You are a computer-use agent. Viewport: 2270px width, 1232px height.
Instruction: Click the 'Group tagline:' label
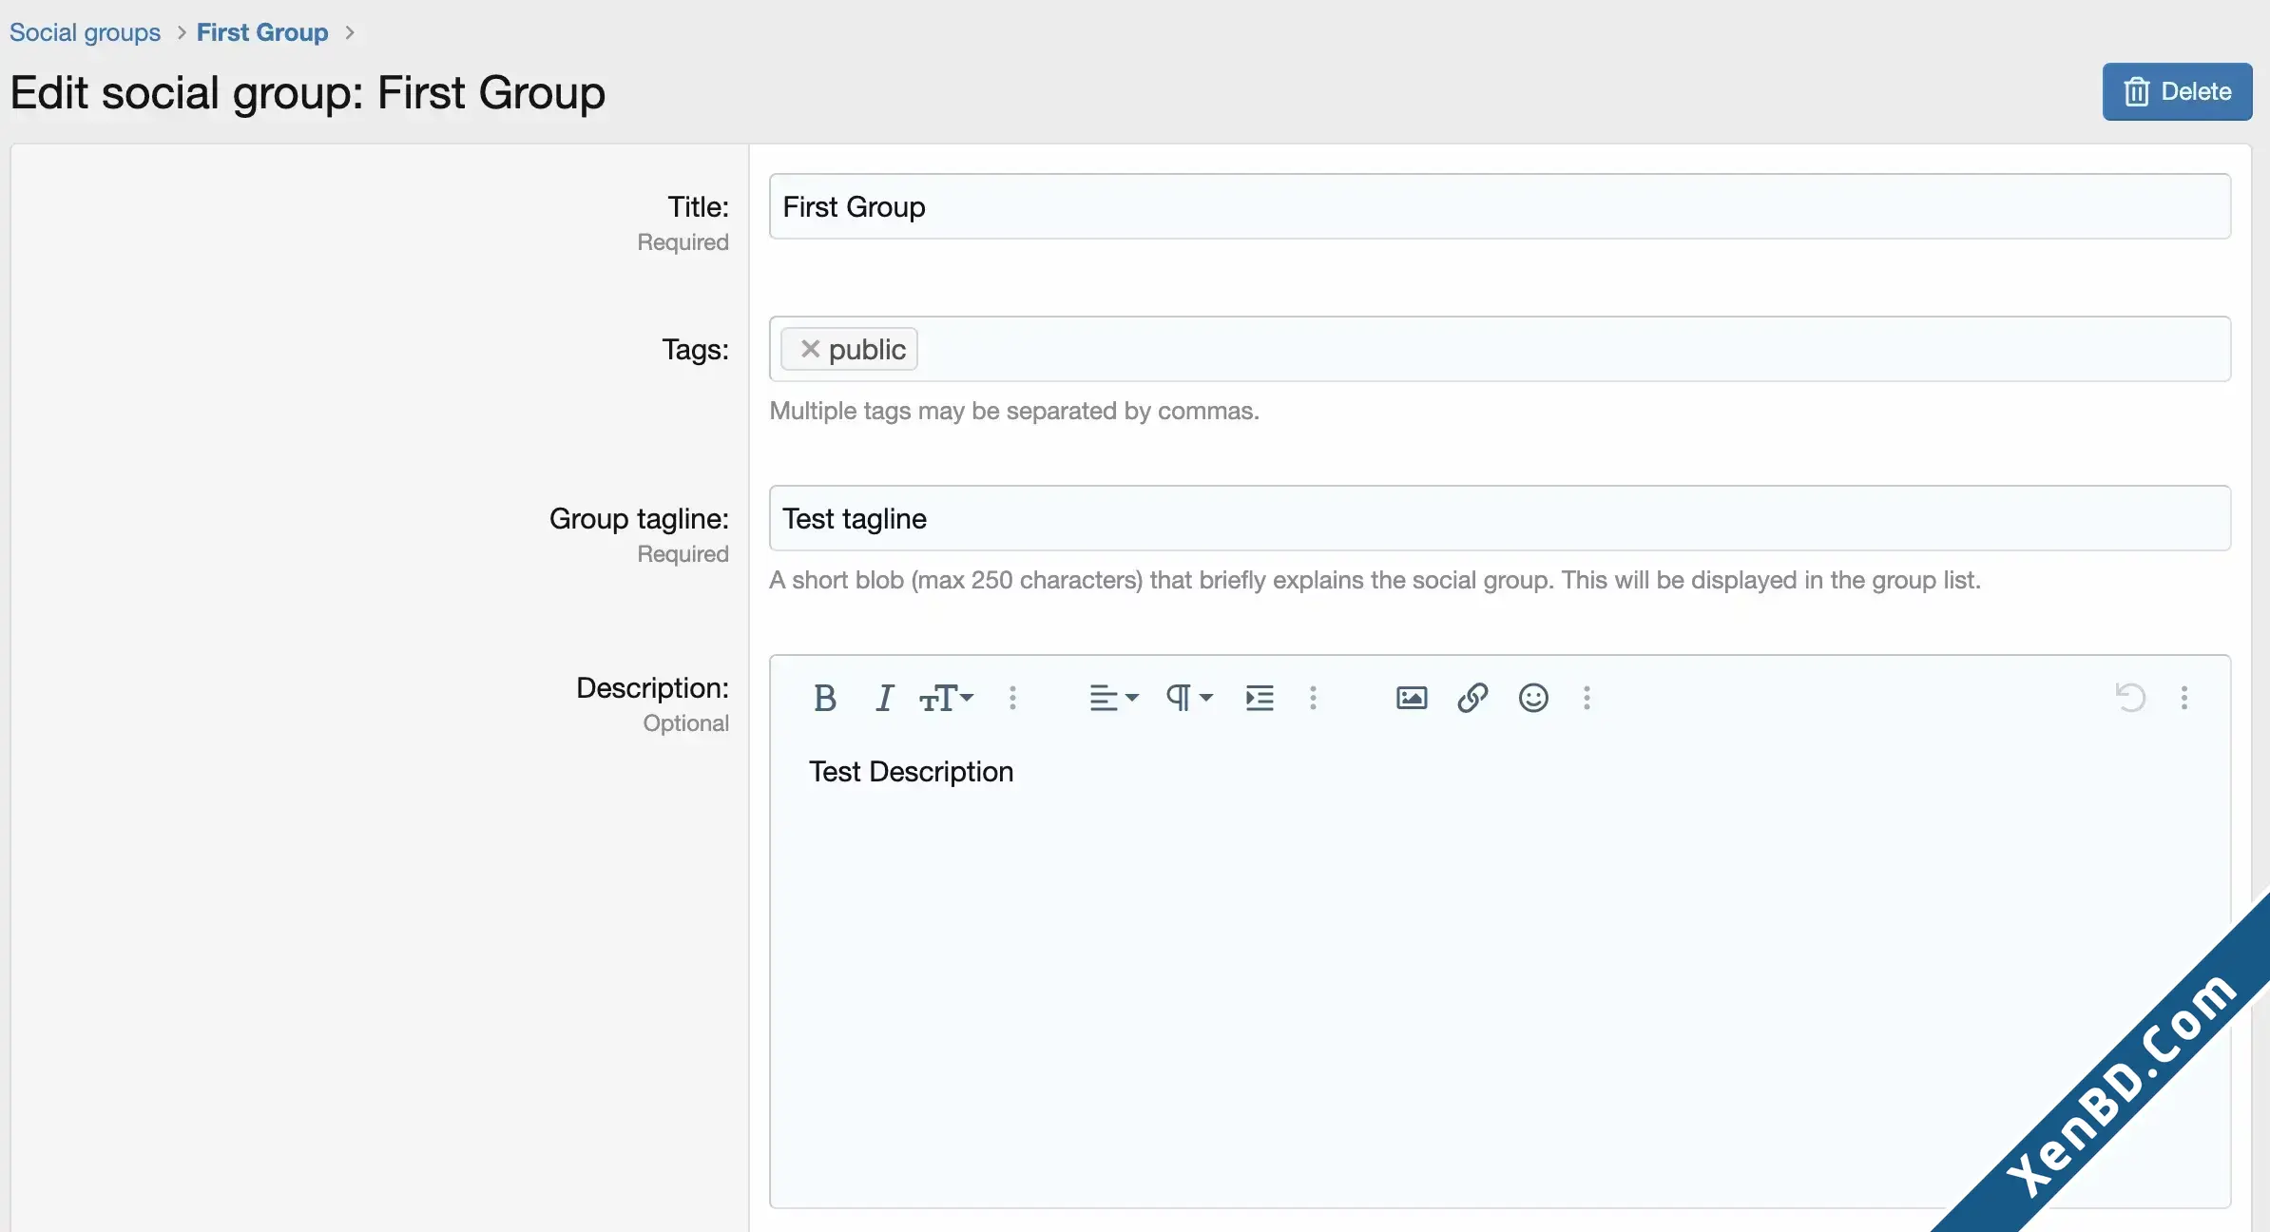click(x=639, y=518)
